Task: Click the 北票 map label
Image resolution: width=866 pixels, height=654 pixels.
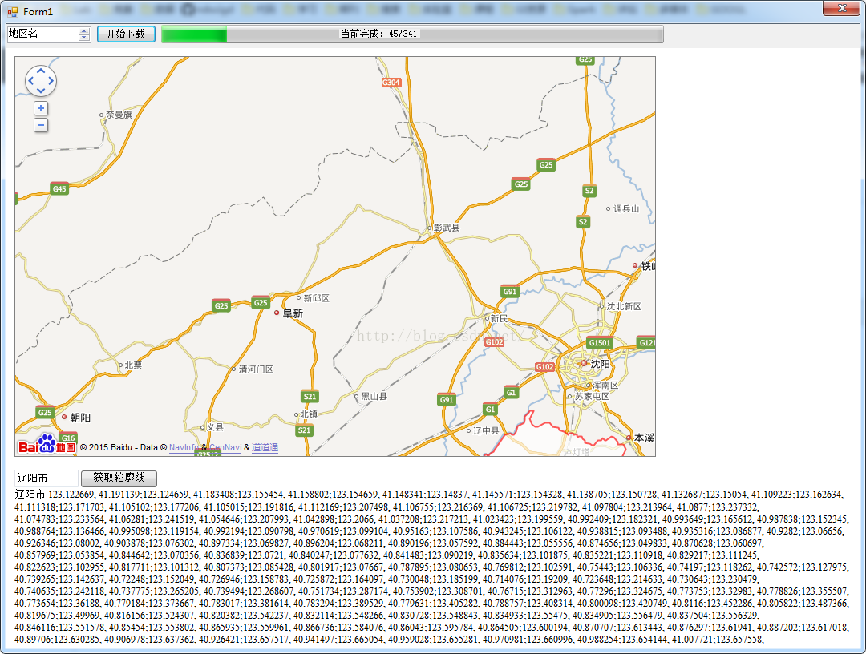Action: click(133, 365)
